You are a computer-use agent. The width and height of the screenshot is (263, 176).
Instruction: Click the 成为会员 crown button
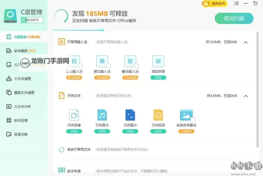tap(215, 4)
